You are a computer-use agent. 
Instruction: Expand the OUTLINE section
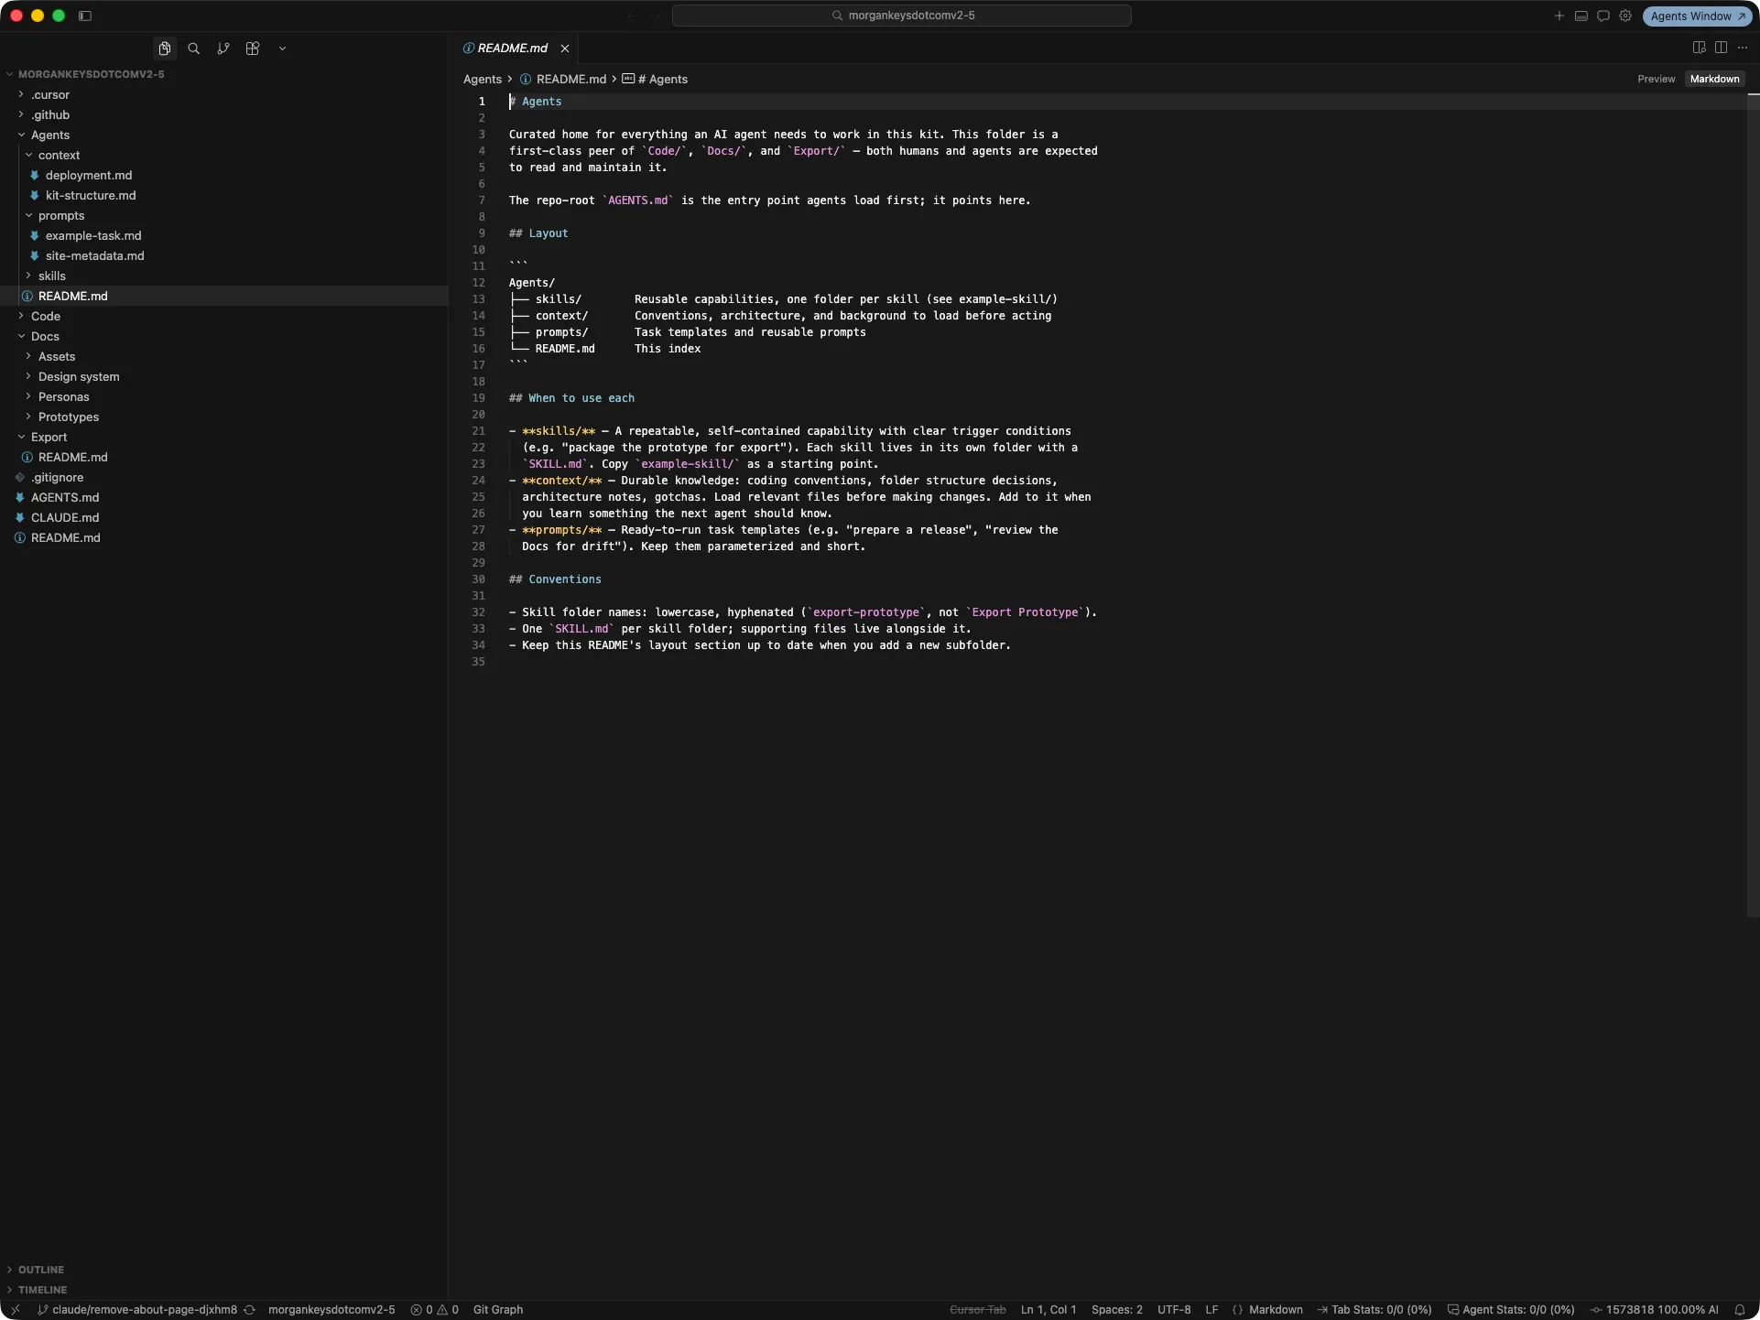pos(41,1270)
